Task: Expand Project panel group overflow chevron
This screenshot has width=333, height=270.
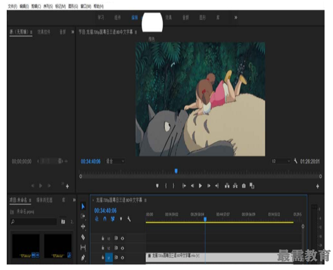Action: click(74, 200)
